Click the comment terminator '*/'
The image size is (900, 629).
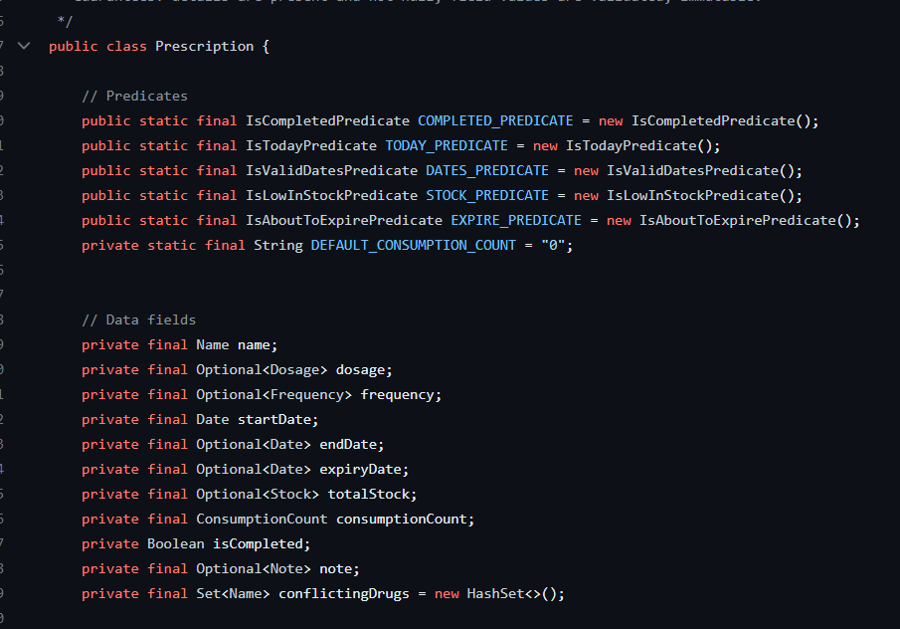pyautogui.click(x=65, y=21)
